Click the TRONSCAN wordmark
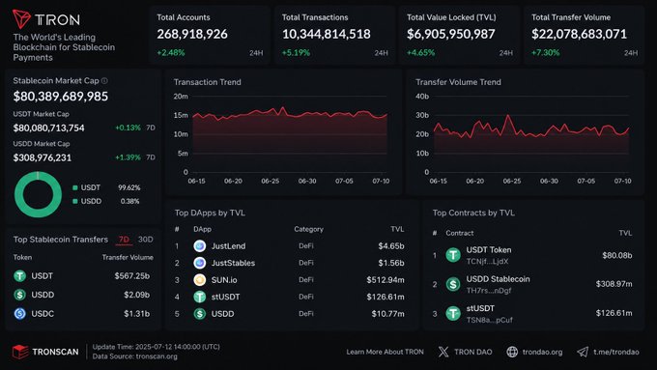 pyautogui.click(x=55, y=352)
